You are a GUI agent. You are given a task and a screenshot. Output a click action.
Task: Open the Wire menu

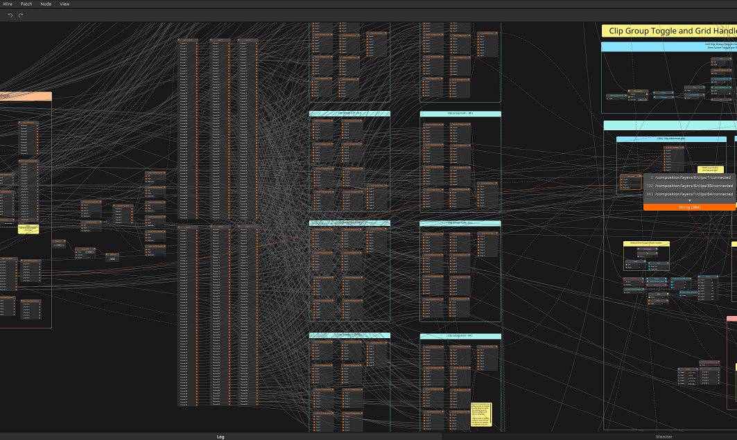(x=7, y=4)
